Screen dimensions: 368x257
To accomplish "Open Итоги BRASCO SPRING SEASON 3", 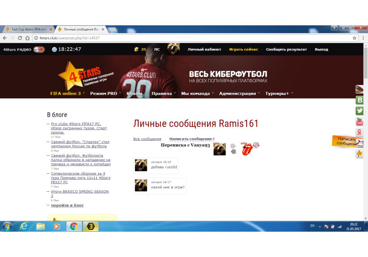I will 80,193.
